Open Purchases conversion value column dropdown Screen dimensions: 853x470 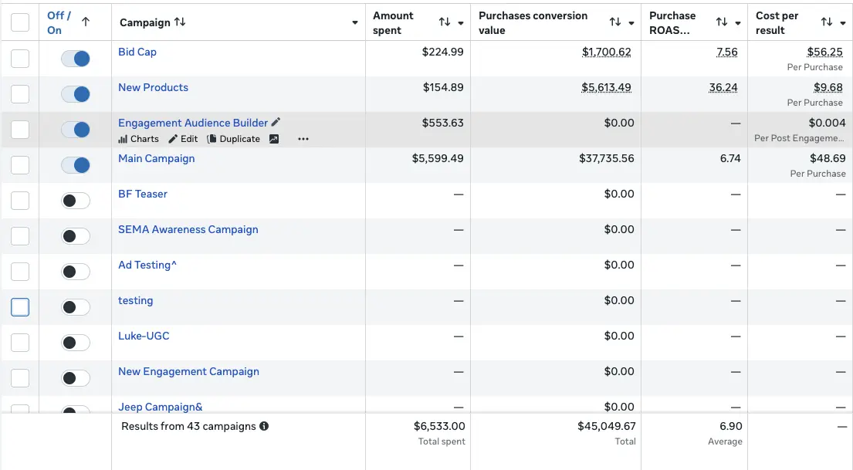pyautogui.click(x=631, y=22)
